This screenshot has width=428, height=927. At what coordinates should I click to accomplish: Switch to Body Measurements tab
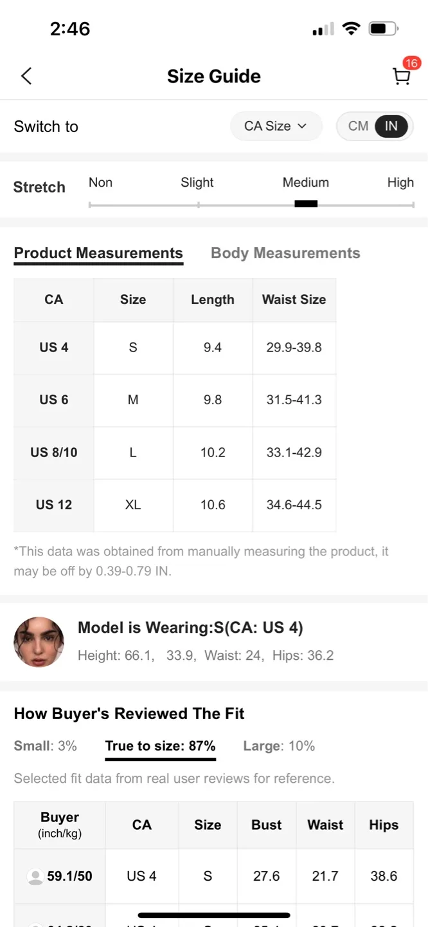click(285, 253)
